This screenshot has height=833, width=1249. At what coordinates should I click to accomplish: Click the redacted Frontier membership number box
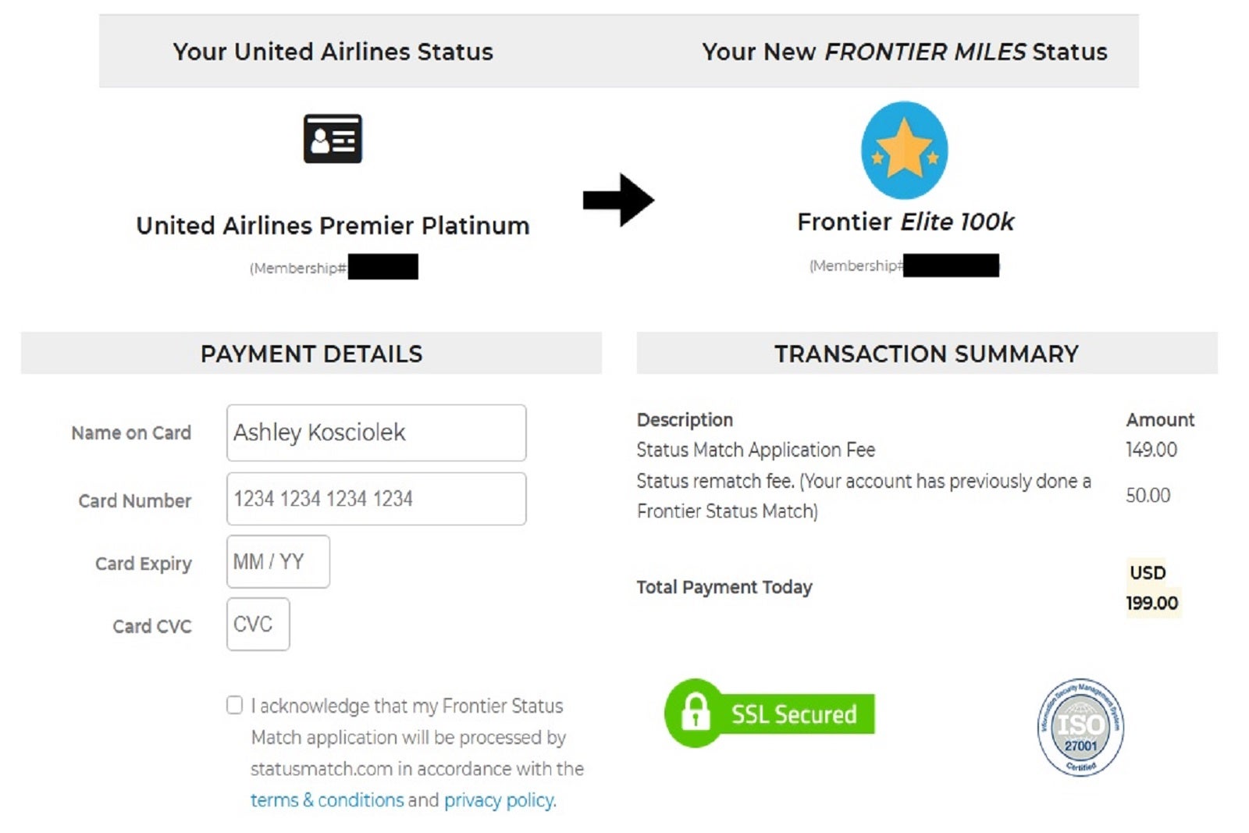[x=951, y=265]
